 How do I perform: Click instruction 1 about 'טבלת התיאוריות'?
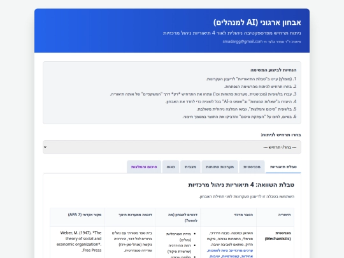pos(251,79)
